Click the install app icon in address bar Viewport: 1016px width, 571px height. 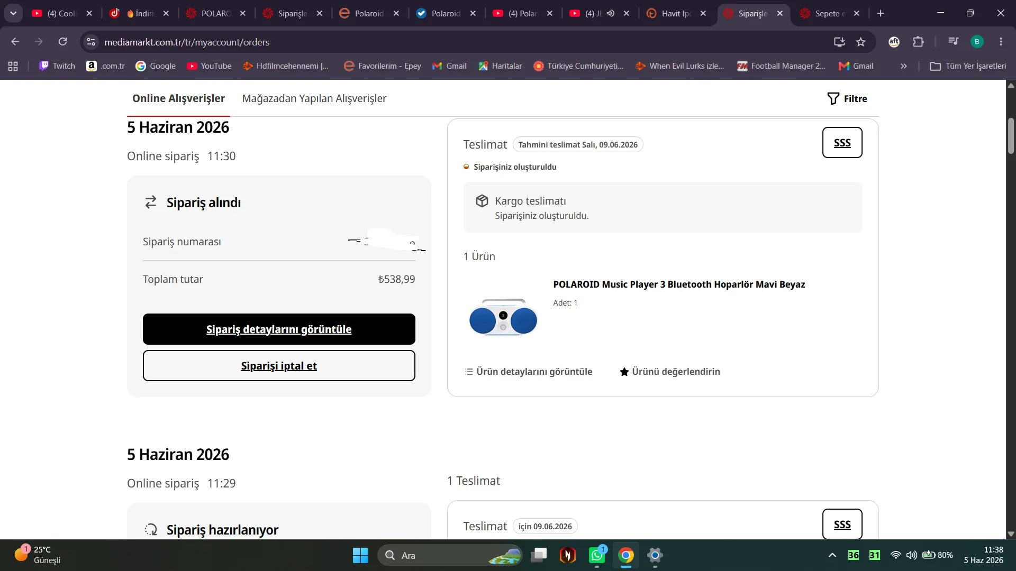pyautogui.click(x=839, y=42)
